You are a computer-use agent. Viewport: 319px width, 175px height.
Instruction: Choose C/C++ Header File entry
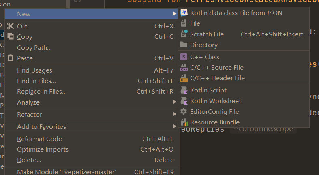click(x=244, y=78)
